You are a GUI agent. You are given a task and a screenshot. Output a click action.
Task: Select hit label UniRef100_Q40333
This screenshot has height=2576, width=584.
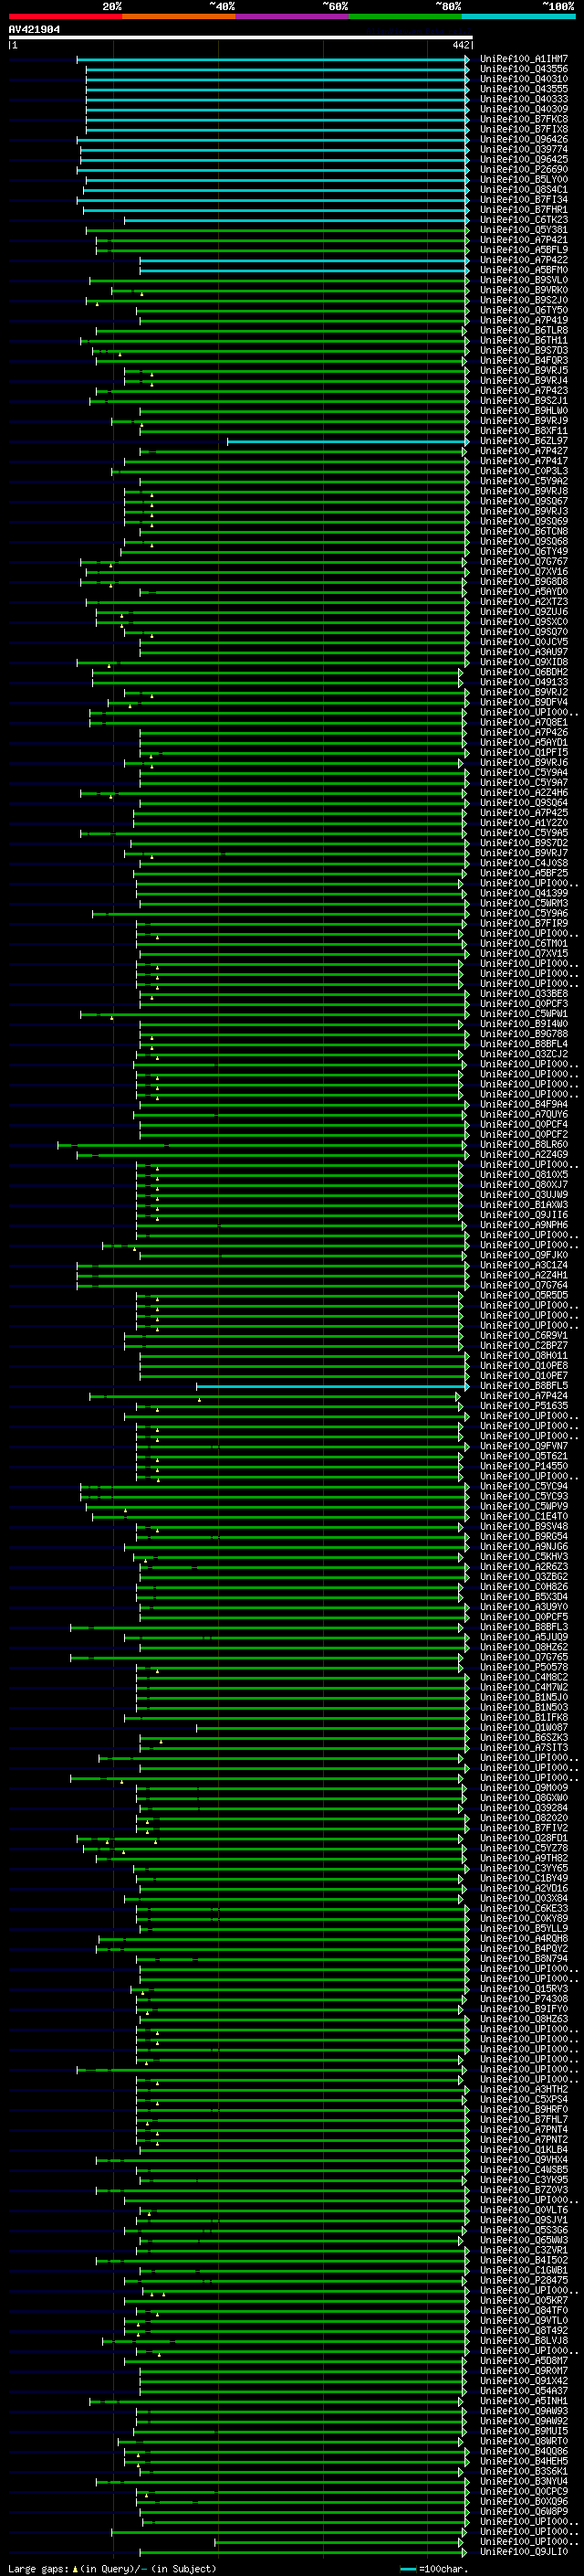pyautogui.click(x=524, y=99)
